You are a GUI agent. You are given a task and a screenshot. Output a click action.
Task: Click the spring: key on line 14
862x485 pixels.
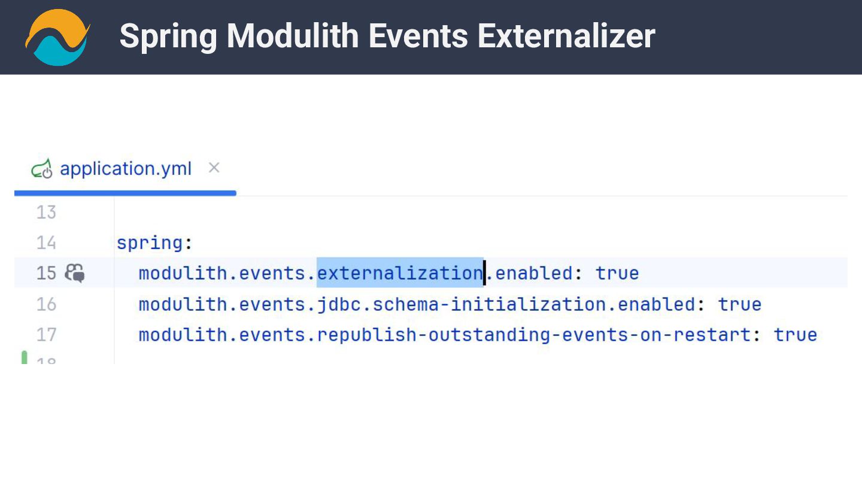154,242
